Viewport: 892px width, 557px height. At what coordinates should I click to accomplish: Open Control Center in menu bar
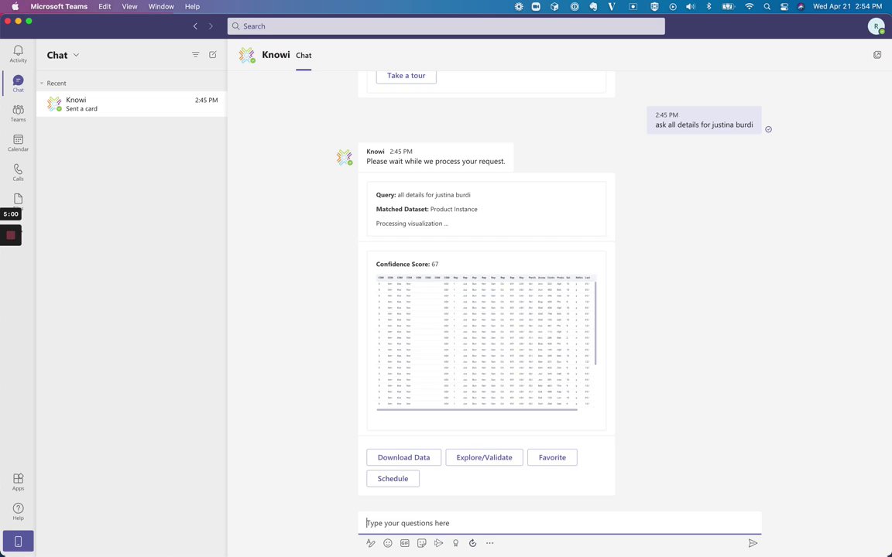click(784, 6)
